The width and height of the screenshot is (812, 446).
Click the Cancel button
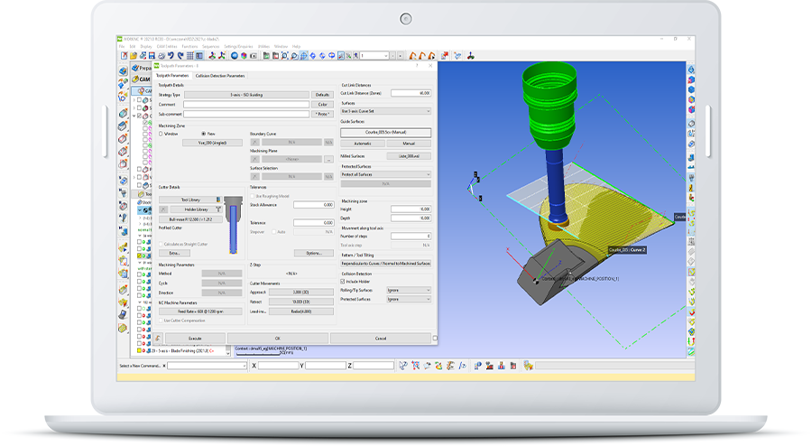[x=381, y=339]
